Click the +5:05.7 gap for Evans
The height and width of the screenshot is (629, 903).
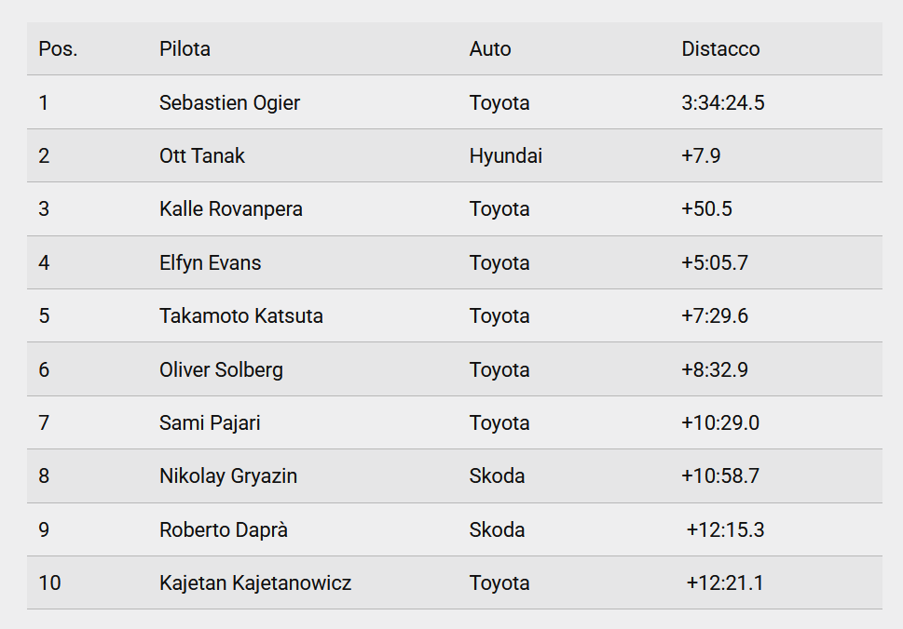click(715, 262)
